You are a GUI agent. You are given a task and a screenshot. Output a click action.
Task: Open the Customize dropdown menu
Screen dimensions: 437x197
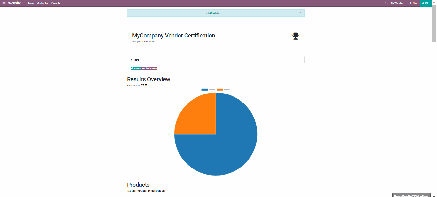pos(43,3)
